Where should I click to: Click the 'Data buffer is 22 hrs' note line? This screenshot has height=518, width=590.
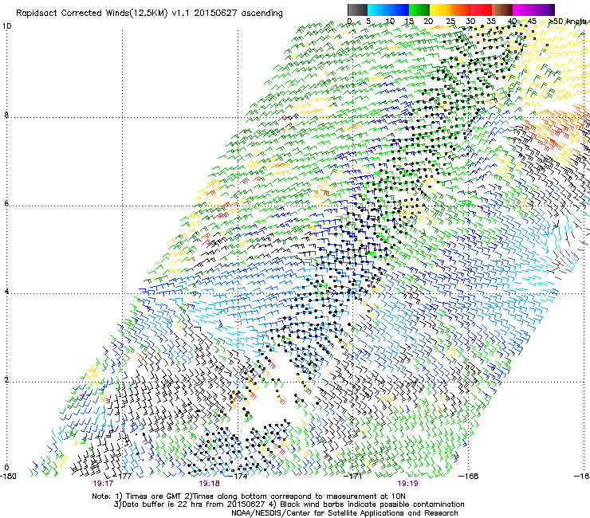pyautogui.click(x=289, y=504)
